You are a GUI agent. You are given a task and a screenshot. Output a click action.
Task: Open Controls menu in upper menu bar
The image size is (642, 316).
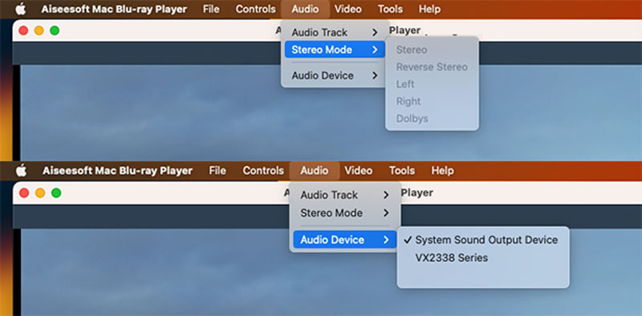coord(255,9)
